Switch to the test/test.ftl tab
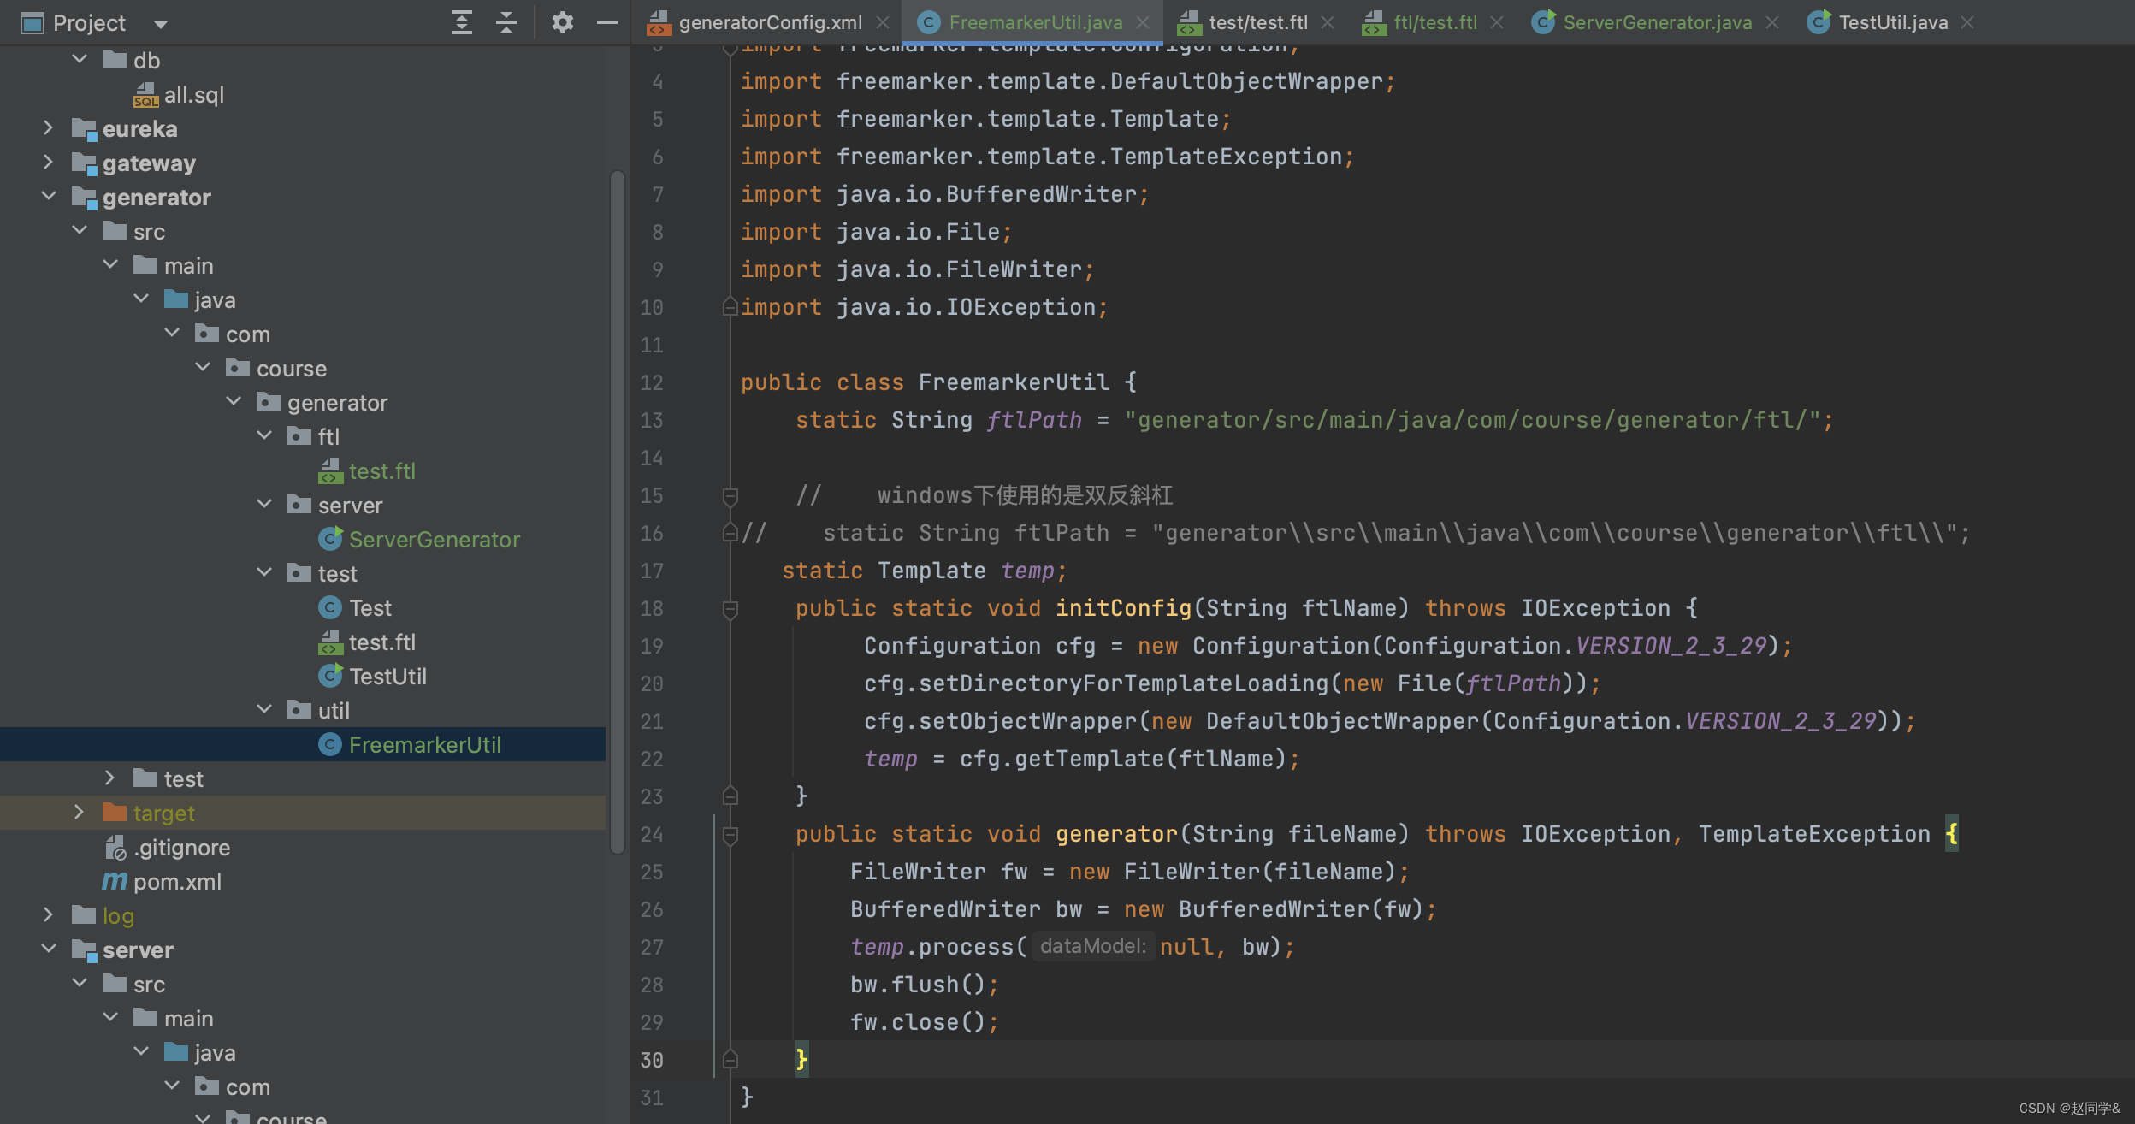Screen dimensions: 2135x1124 pyautogui.click(x=1257, y=22)
